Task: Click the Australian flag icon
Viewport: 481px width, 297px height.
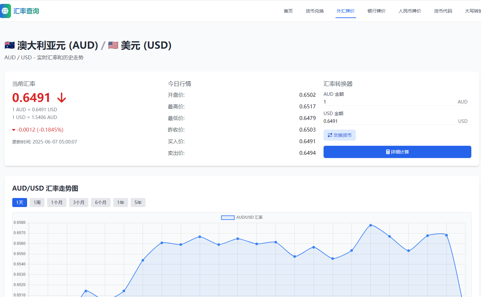Action: [x=10, y=45]
